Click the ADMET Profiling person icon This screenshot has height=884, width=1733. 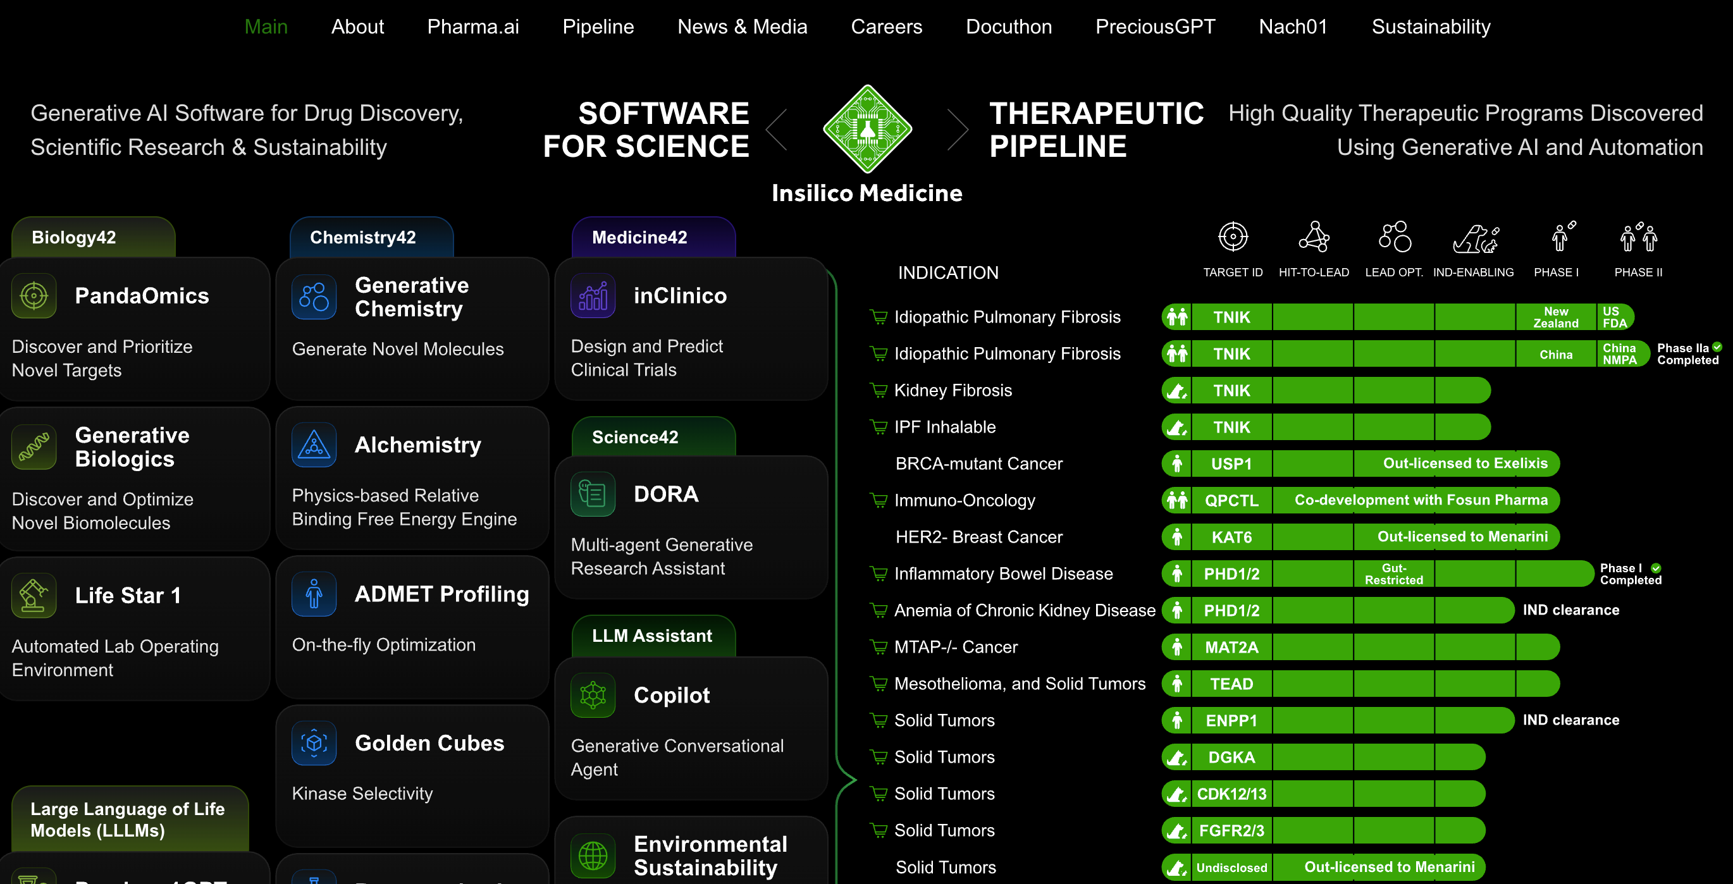(x=314, y=594)
